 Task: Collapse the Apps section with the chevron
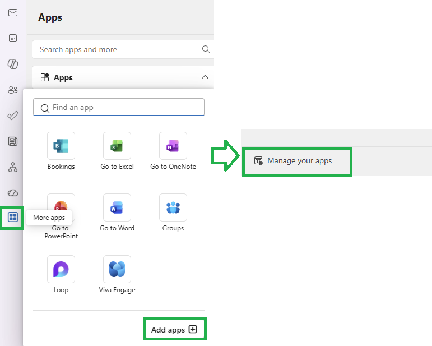[205, 77]
